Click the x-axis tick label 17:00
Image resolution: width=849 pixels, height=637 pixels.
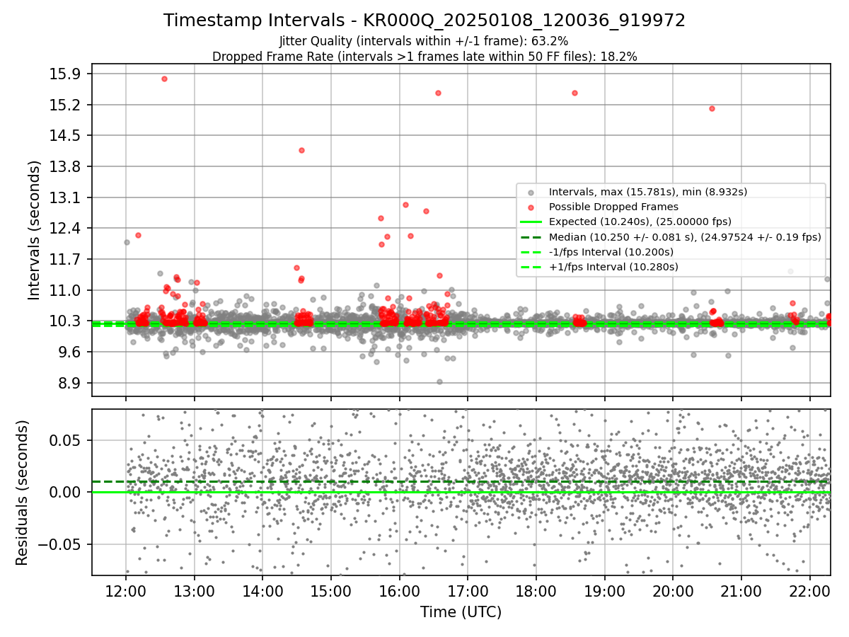468,590
